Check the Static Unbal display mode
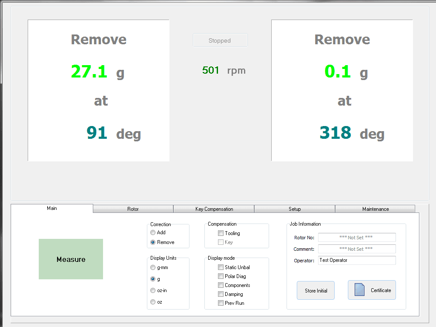The image size is (436, 327). (221, 267)
